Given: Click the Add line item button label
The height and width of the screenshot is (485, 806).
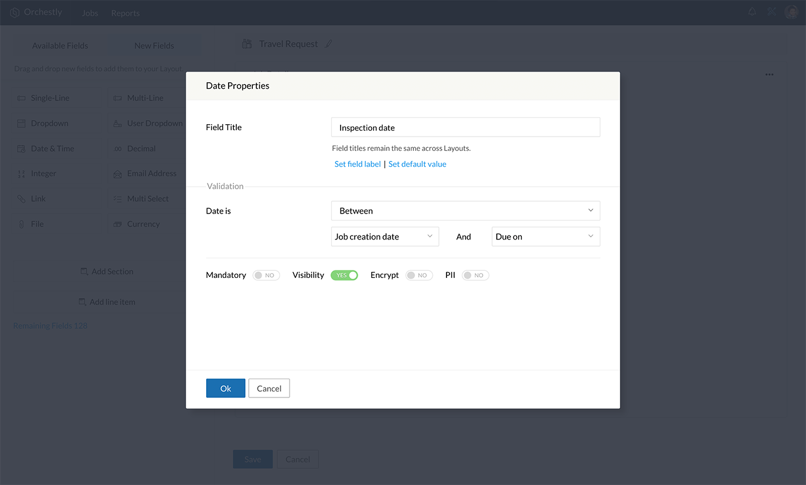Looking at the screenshot, I should click(113, 302).
